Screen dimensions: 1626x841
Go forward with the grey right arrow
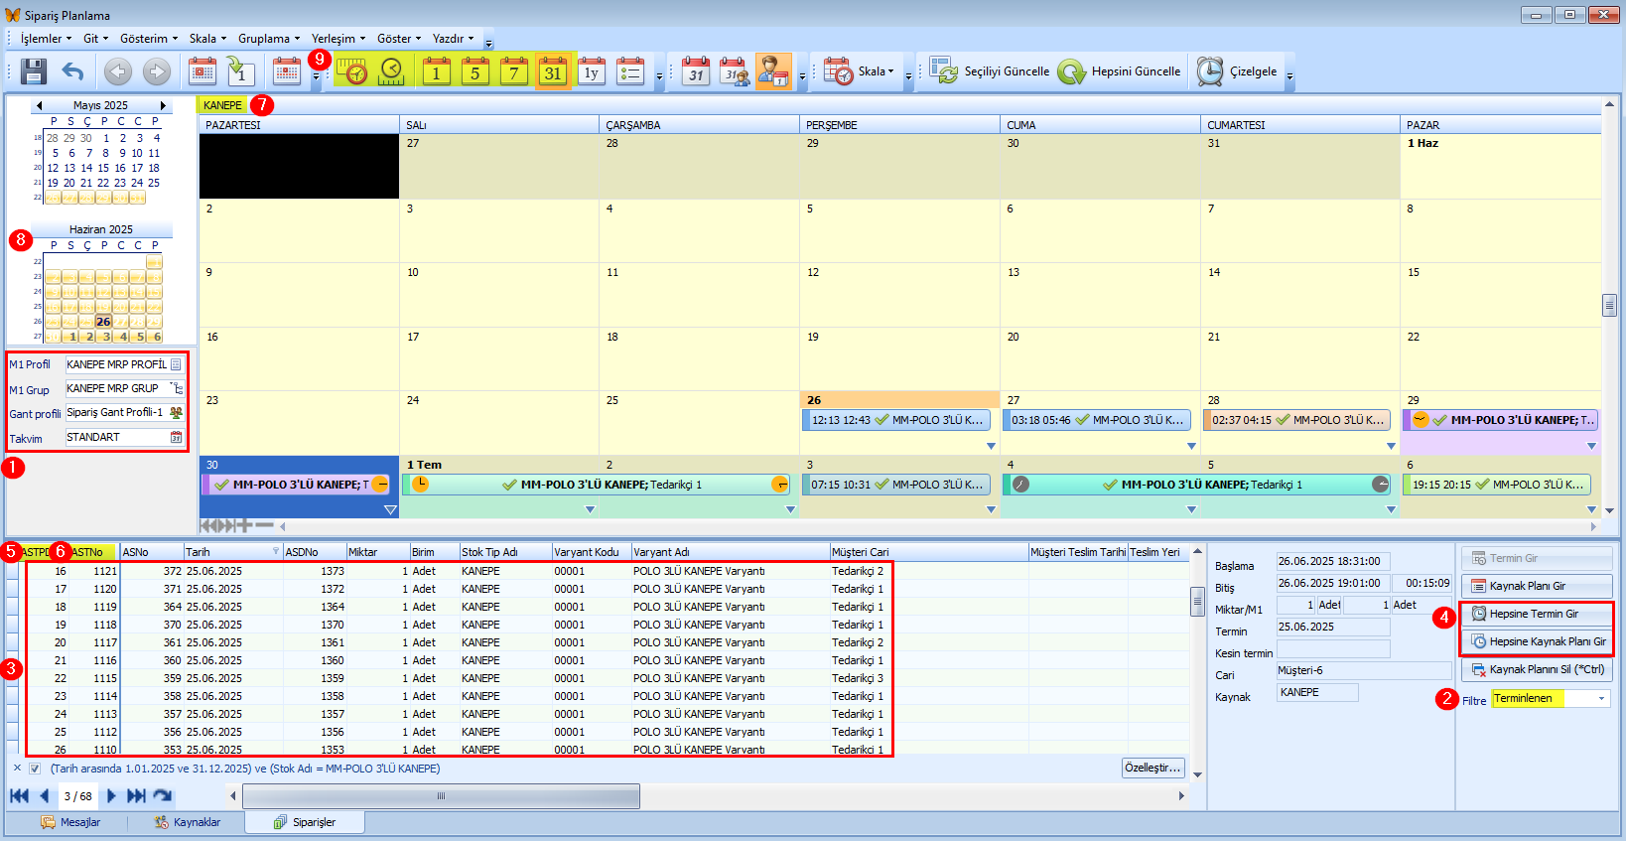[x=157, y=71]
